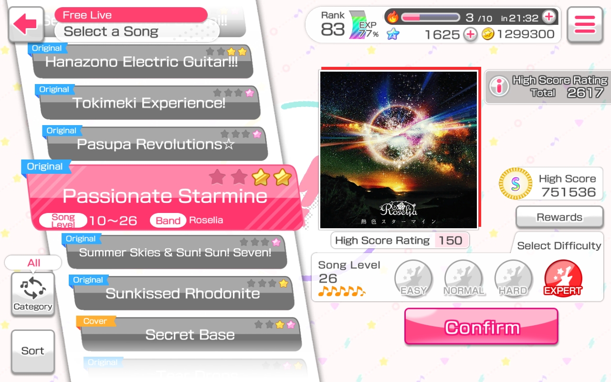Confirm the song selection

(x=482, y=327)
